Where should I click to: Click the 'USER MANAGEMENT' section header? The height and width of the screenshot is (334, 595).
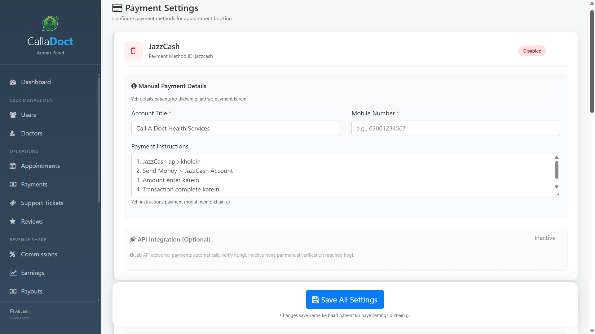(x=32, y=100)
